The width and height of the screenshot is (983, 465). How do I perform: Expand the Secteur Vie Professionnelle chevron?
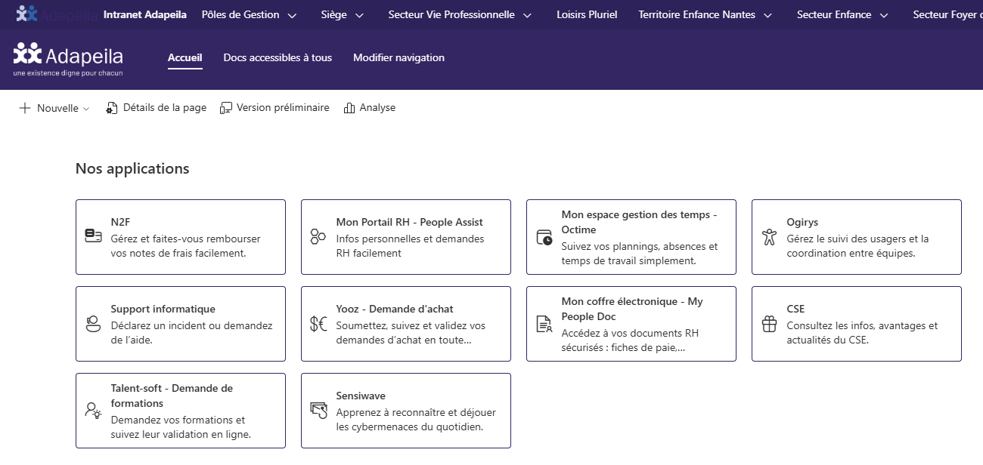coord(527,15)
